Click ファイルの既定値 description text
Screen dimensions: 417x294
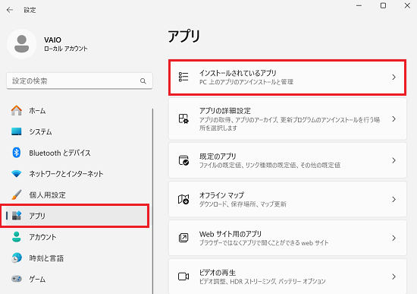270,165
